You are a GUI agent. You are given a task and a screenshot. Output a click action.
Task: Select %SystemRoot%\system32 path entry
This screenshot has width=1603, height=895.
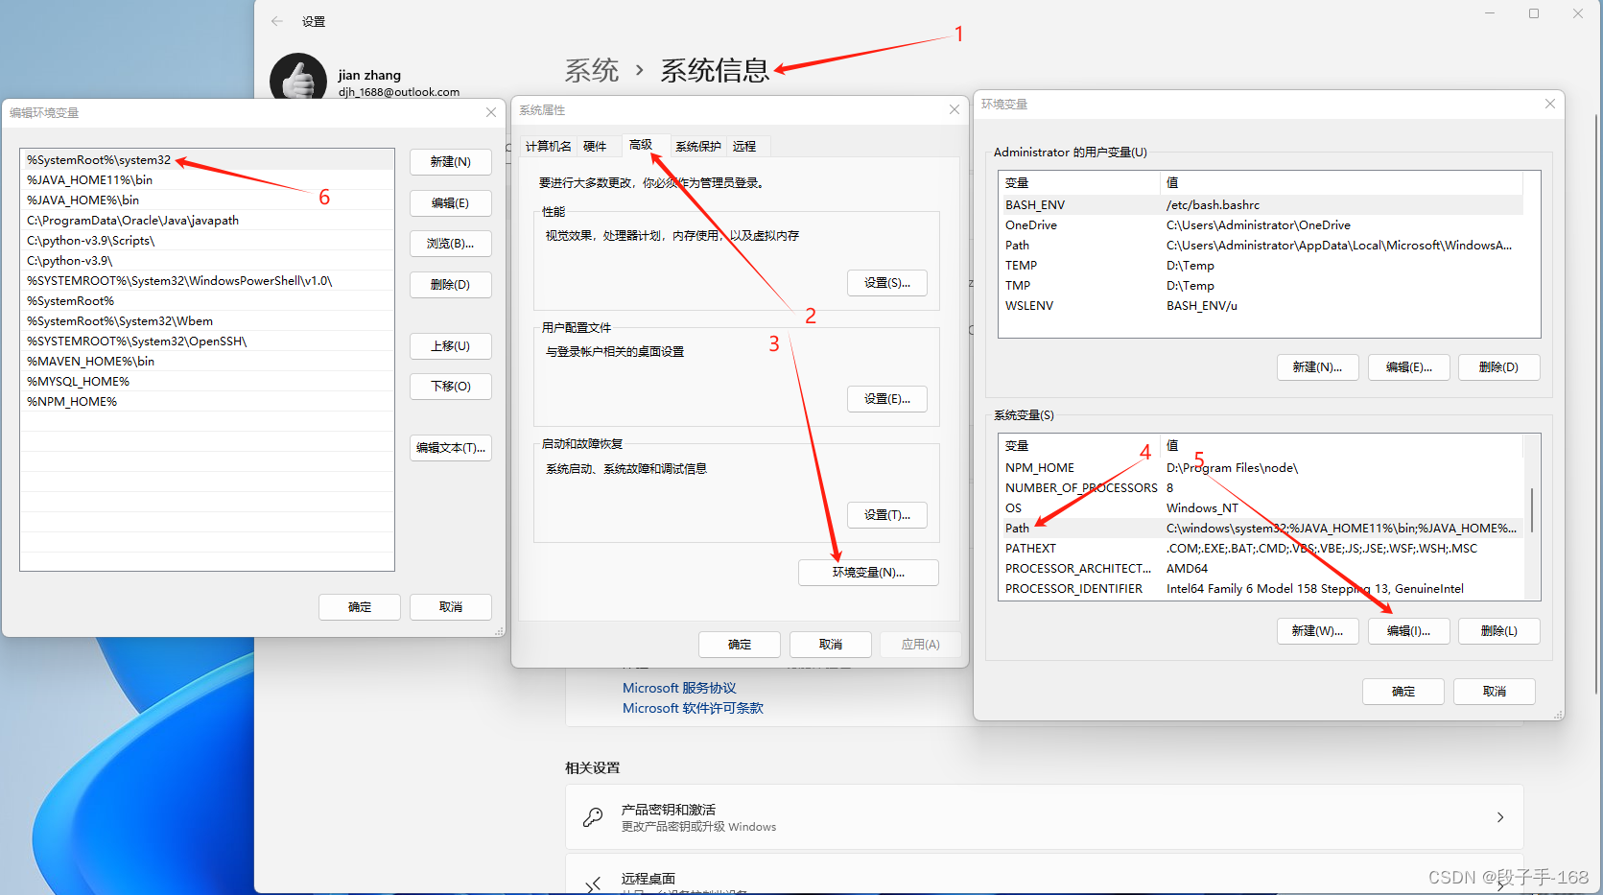click(x=207, y=160)
